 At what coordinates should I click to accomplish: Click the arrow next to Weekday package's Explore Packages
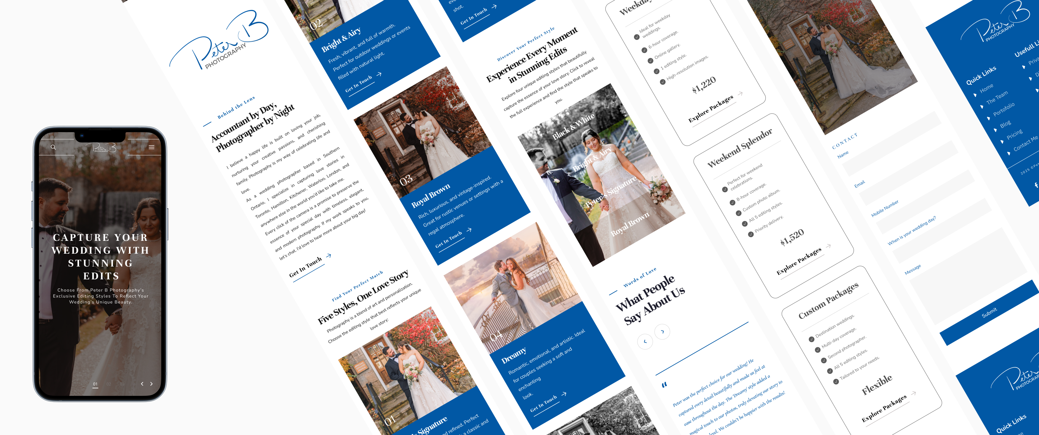tap(741, 94)
